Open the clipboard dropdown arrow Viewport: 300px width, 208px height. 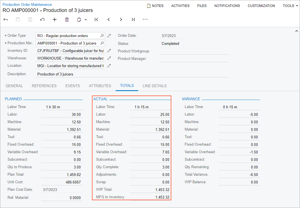[x=86, y=19]
